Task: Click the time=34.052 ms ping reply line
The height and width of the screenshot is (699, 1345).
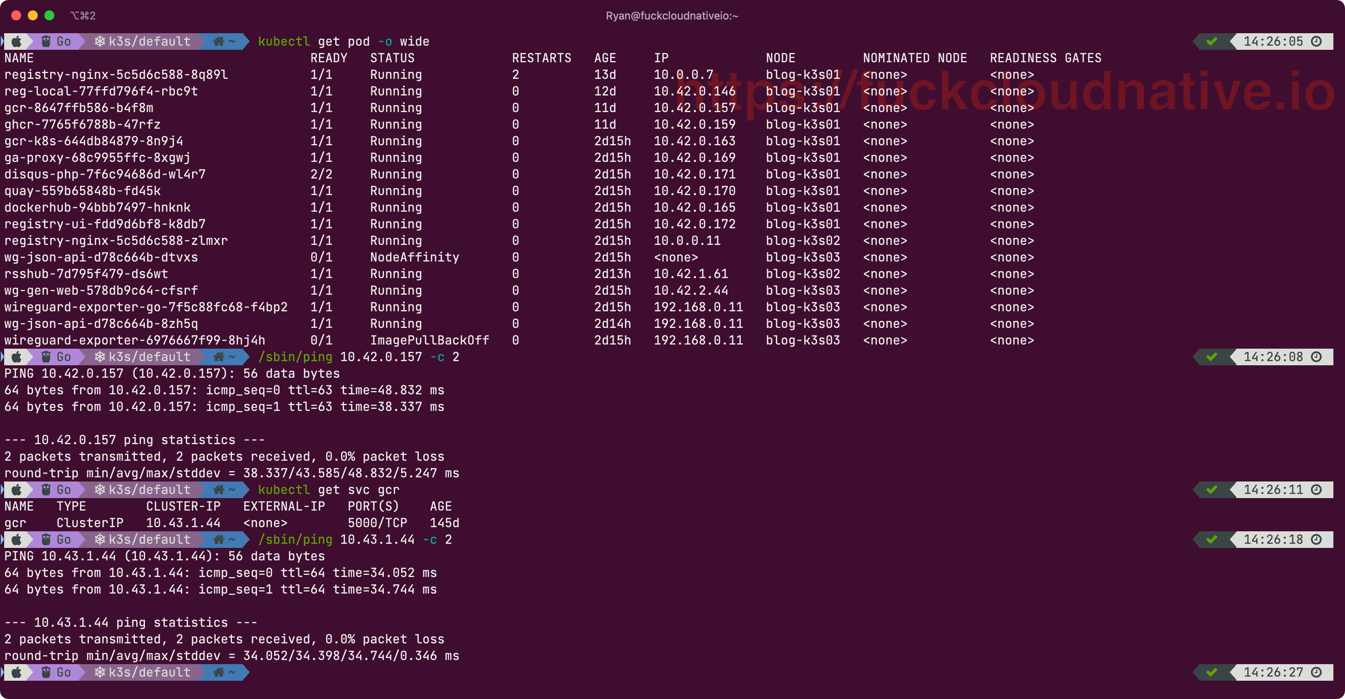Action: tap(221, 573)
